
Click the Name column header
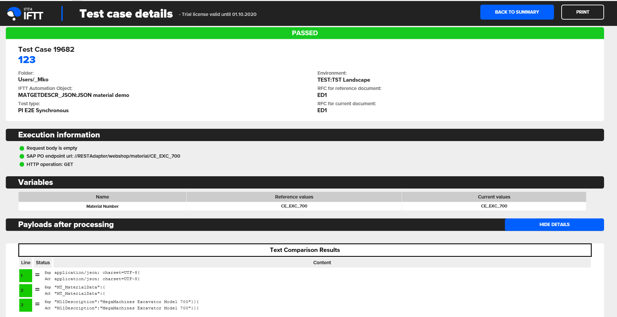(x=102, y=197)
